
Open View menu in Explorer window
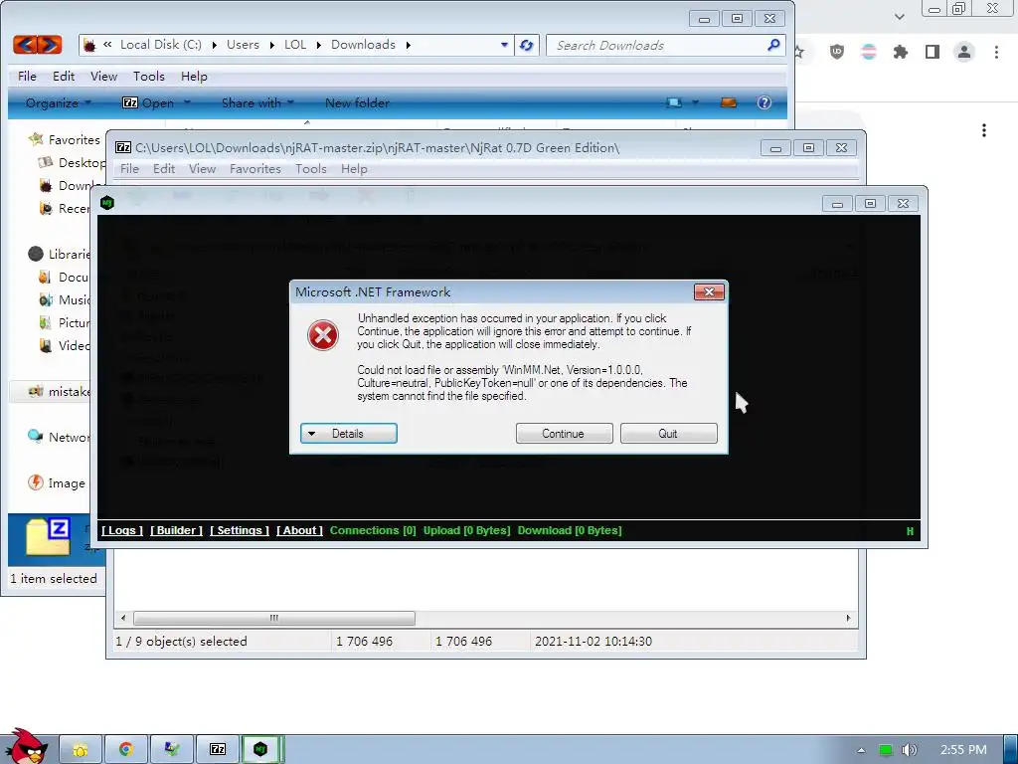[x=103, y=76]
